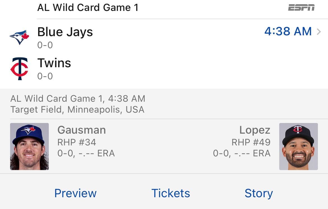The height and width of the screenshot is (209, 328).
Task: Click the Blue Jays 0-0 record
Action: [45, 45]
